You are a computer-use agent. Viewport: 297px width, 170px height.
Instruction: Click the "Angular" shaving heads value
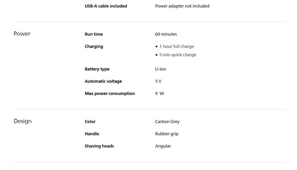[x=163, y=146]
